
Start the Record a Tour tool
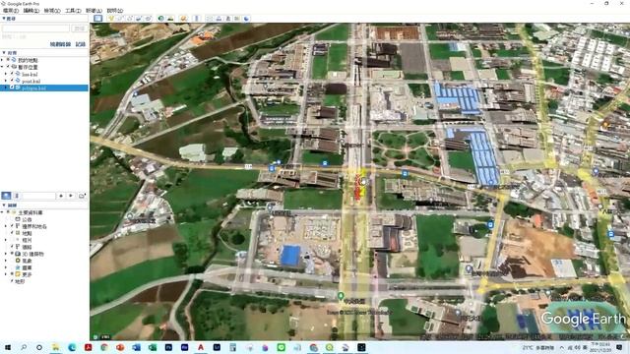148,19
